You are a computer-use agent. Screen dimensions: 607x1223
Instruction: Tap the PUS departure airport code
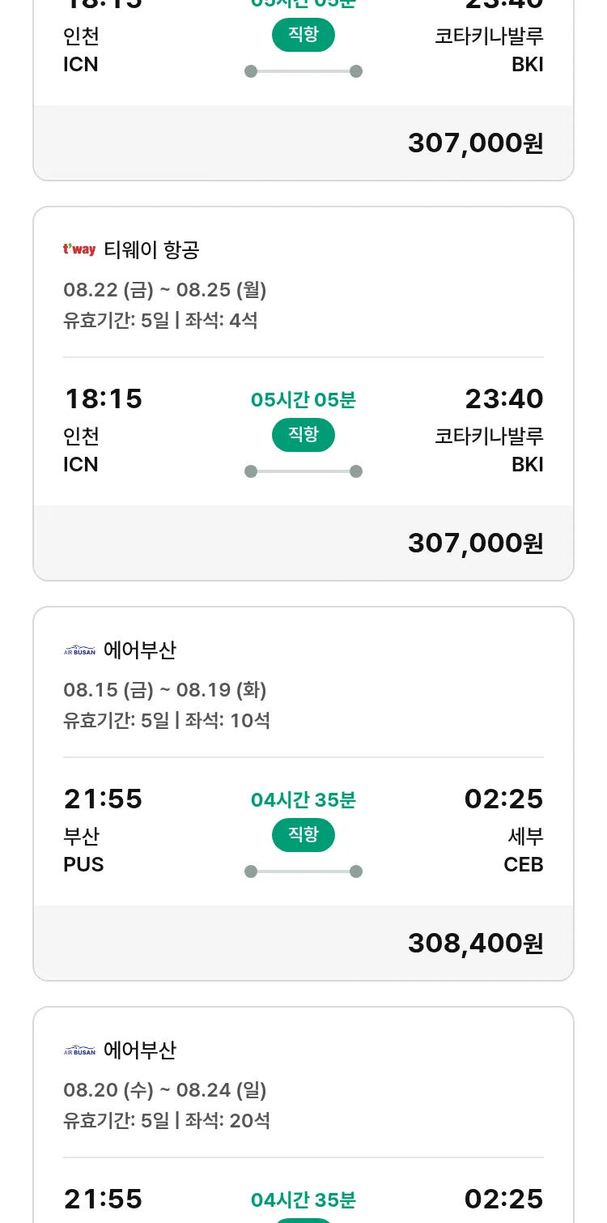83,864
